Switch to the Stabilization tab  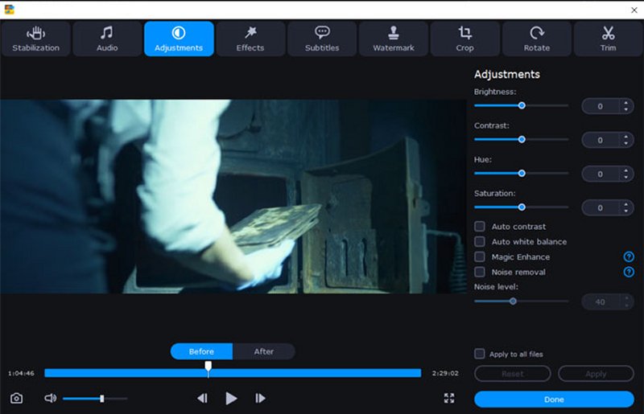[x=35, y=39]
